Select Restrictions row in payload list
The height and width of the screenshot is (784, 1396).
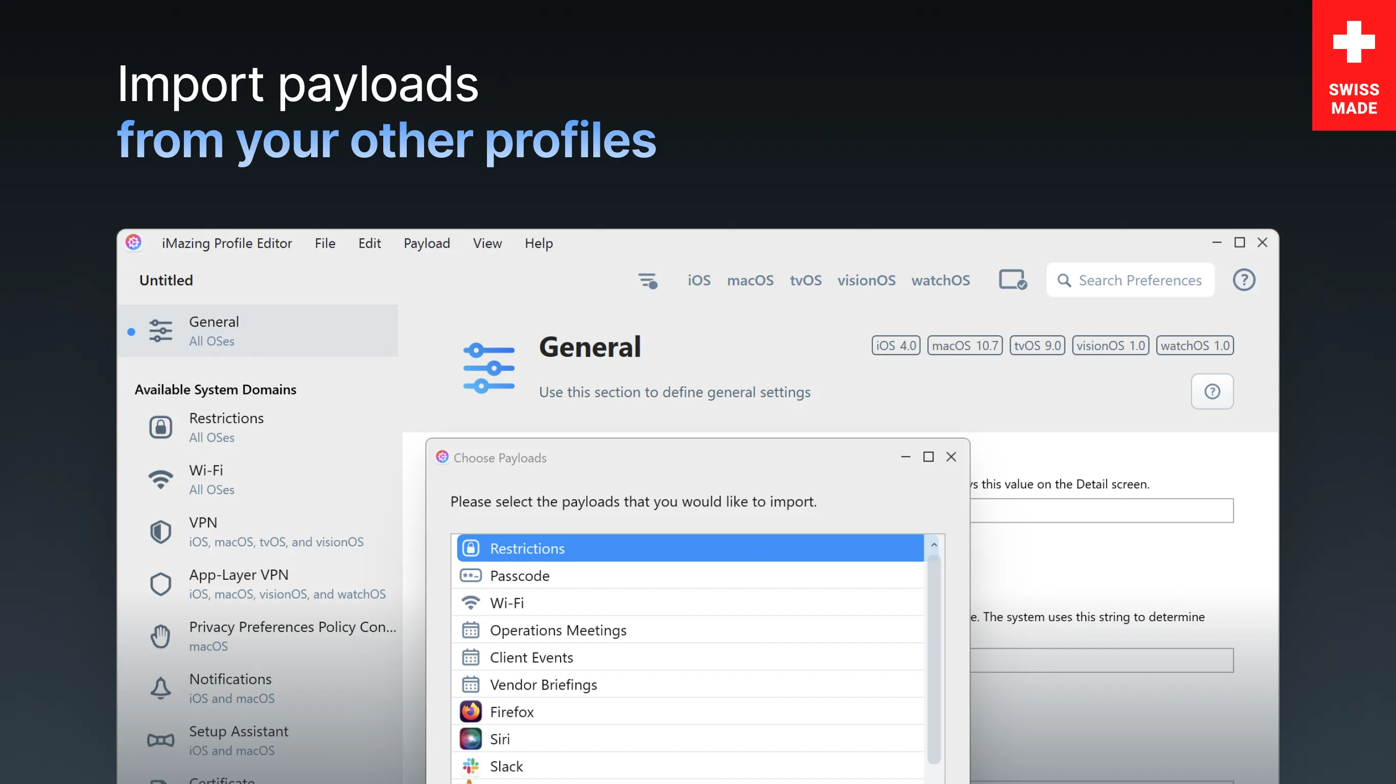690,548
